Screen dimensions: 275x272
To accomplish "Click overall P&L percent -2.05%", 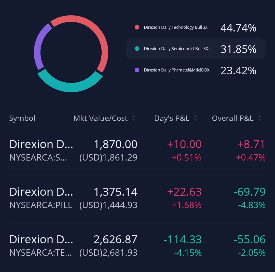I will tap(252, 253).
